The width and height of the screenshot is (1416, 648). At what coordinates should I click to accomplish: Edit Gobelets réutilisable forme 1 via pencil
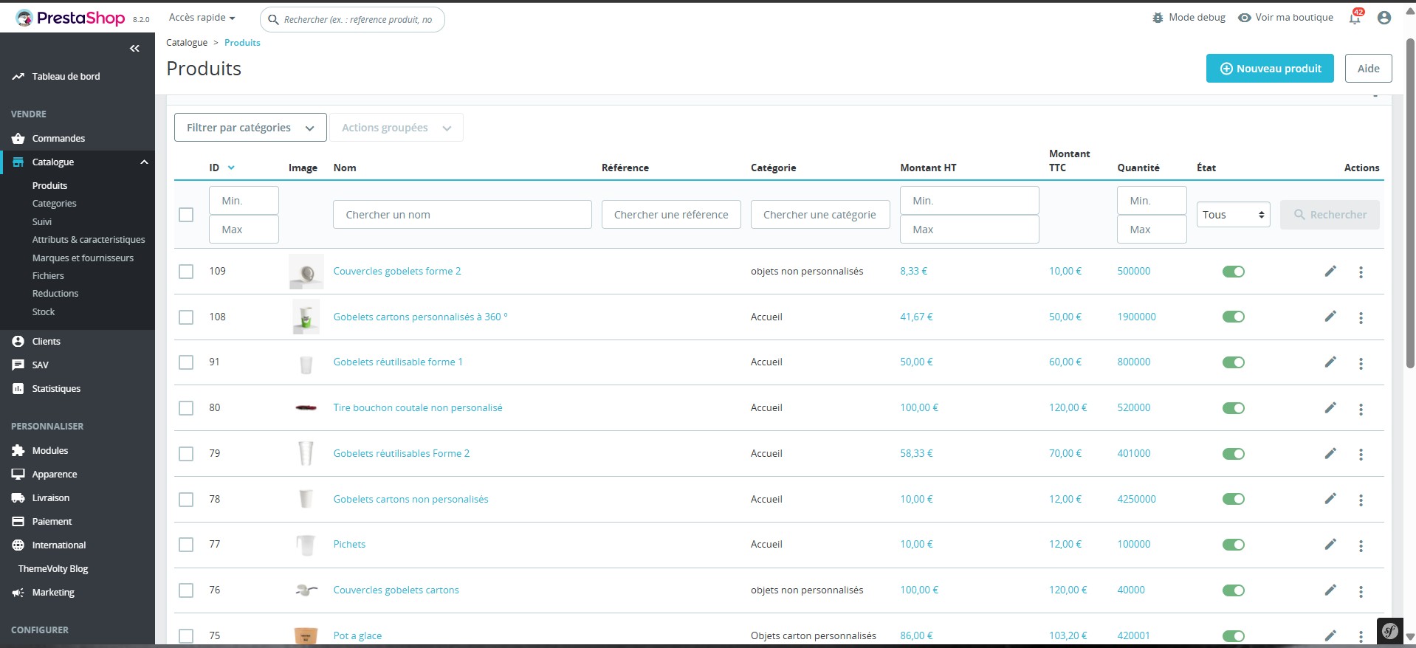click(x=1330, y=362)
